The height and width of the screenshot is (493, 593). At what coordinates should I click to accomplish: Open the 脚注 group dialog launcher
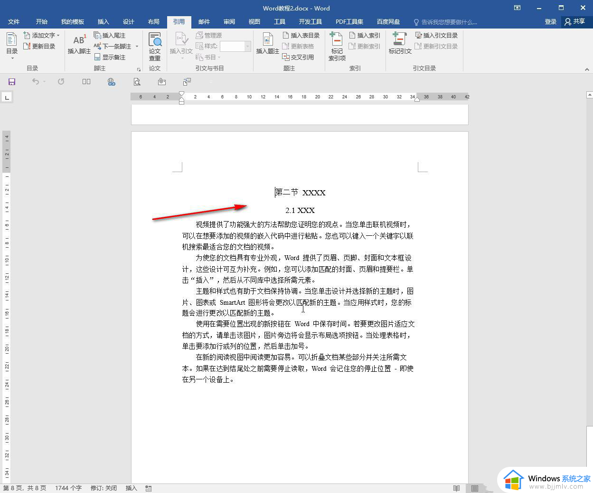click(139, 69)
